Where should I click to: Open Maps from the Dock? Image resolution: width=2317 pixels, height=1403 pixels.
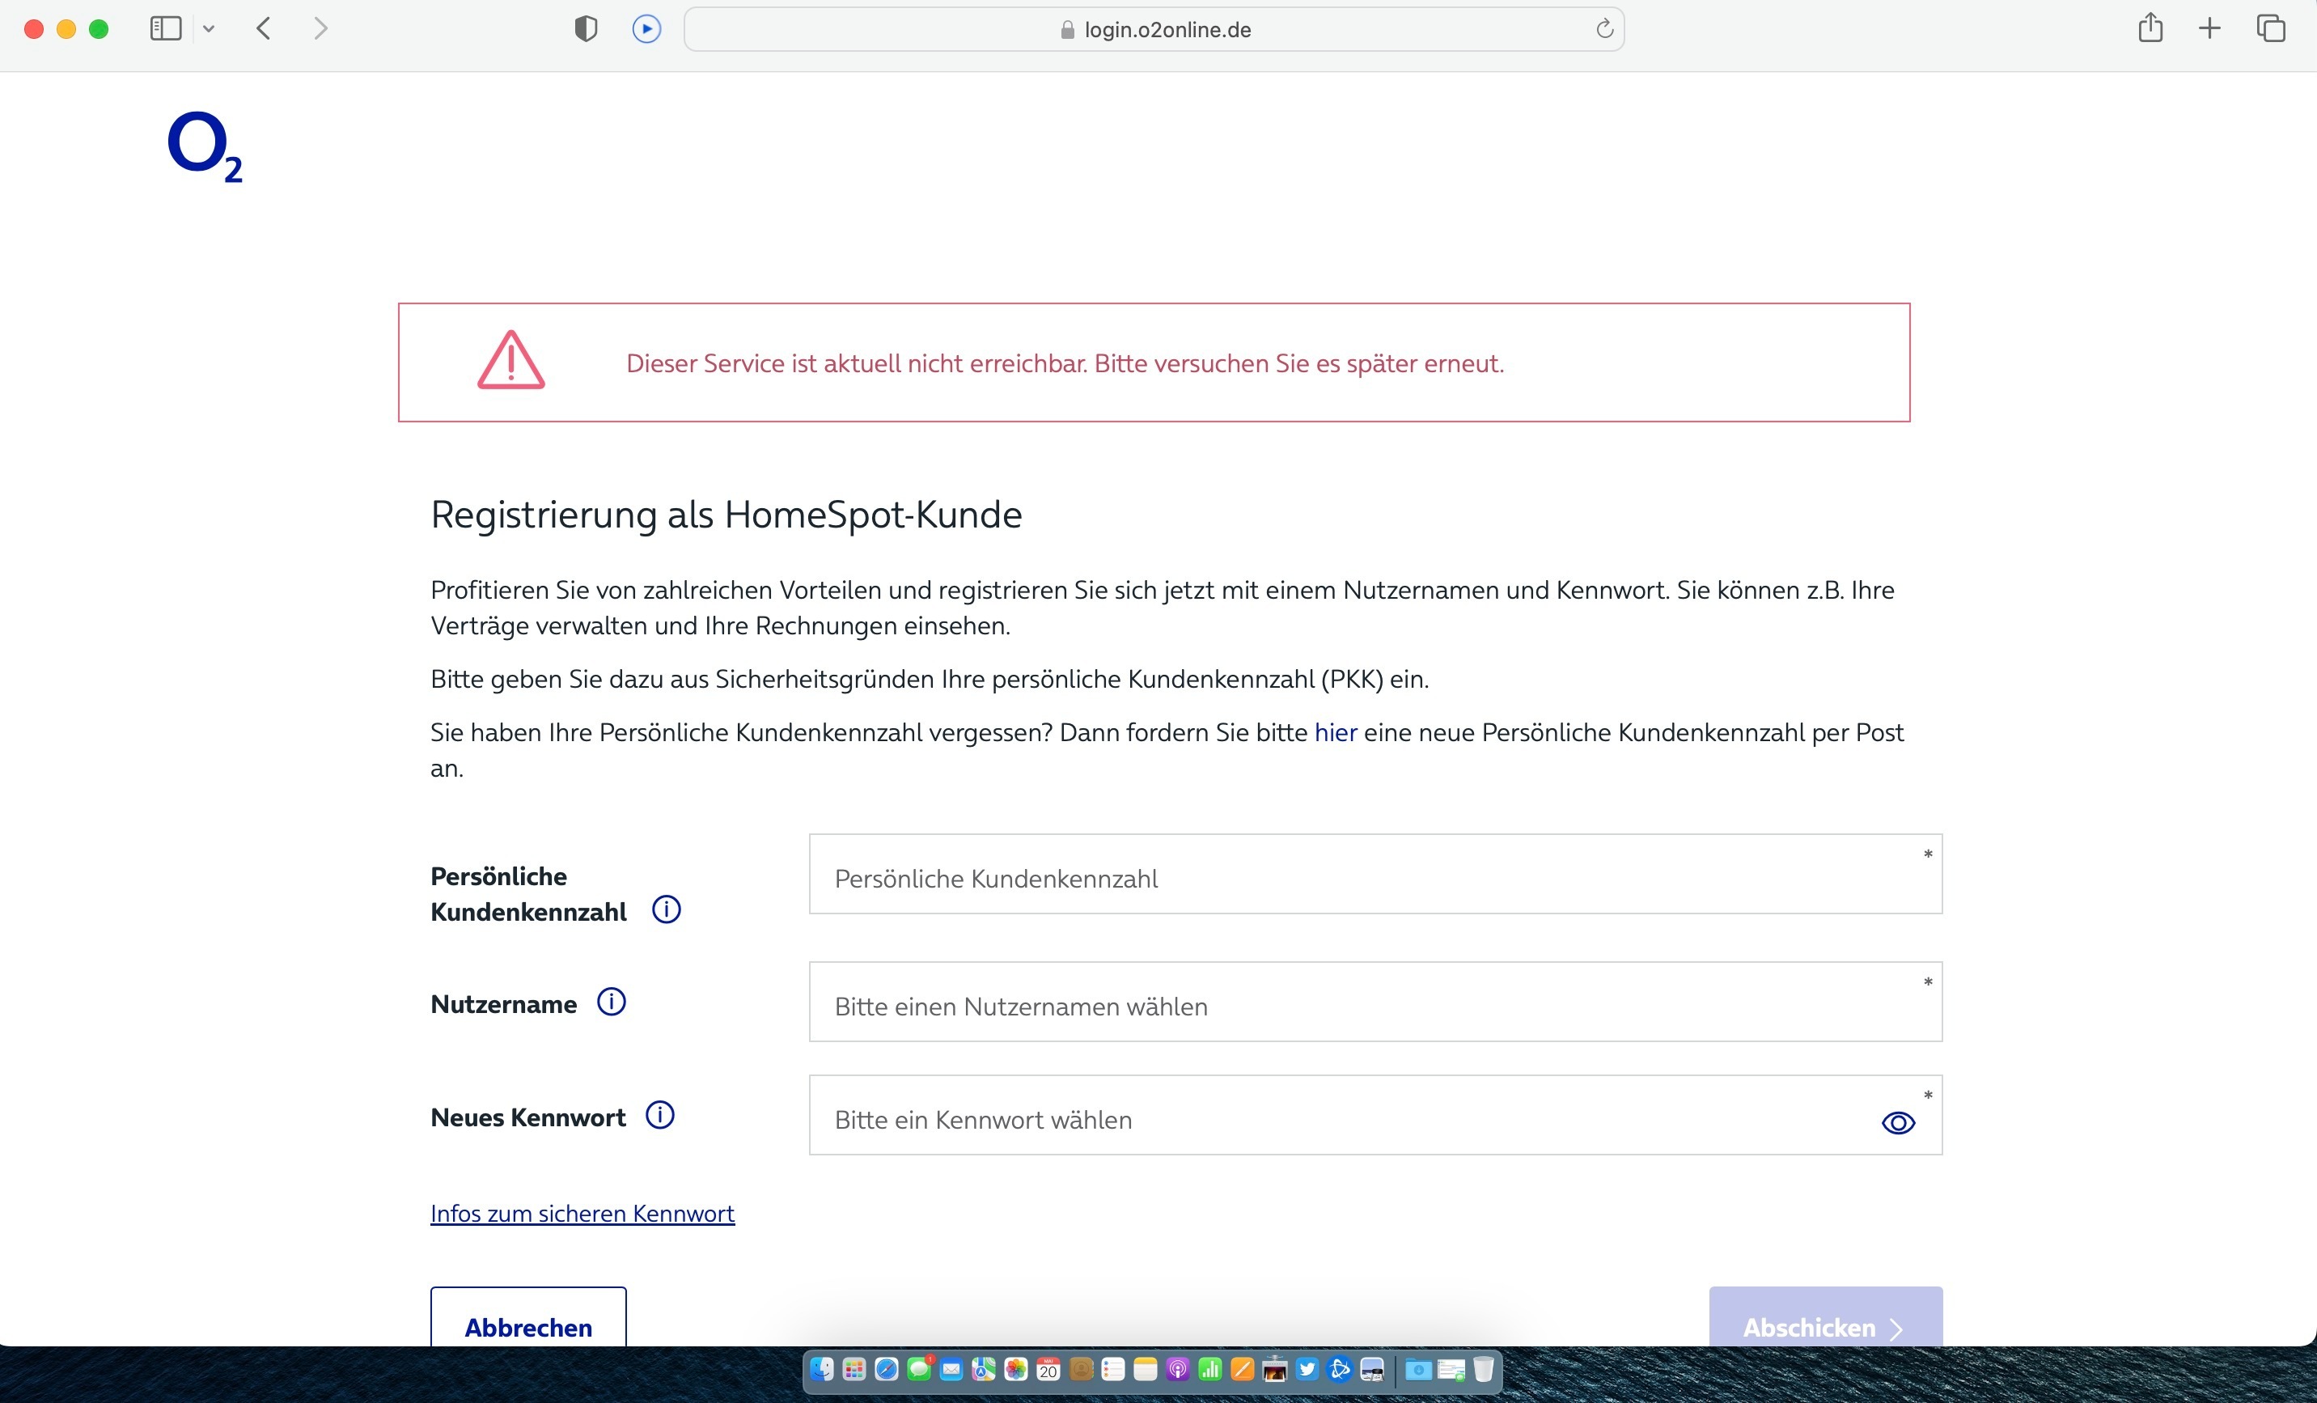point(985,1369)
